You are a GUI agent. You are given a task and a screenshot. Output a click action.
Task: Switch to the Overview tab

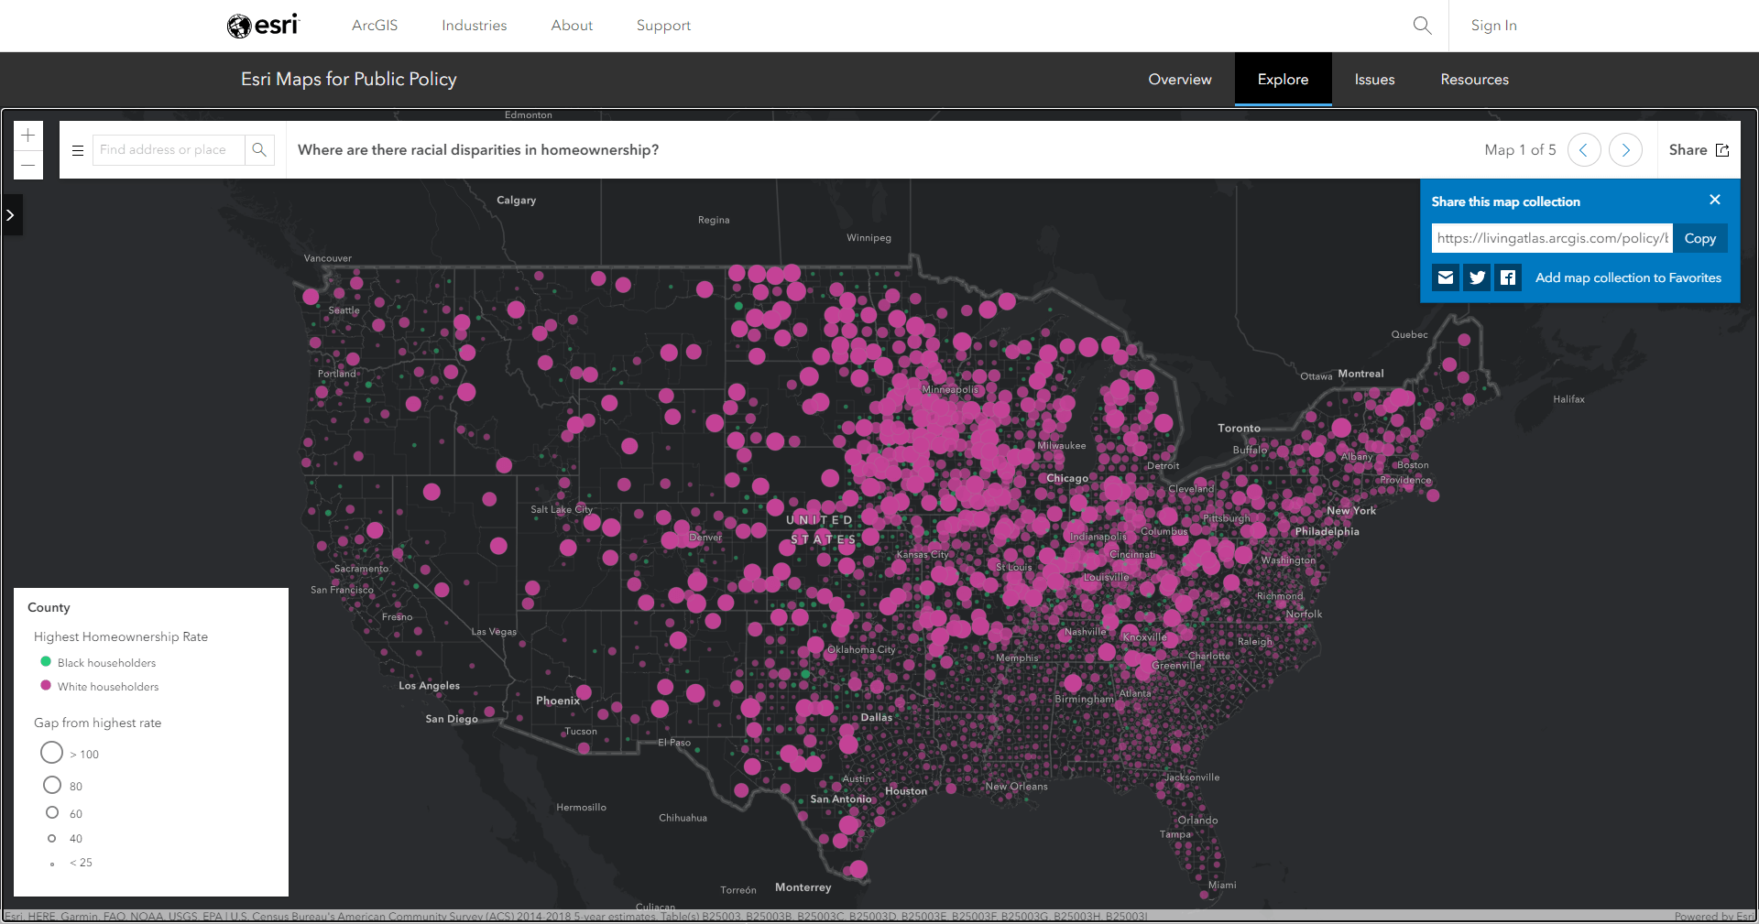[x=1180, y=80]
